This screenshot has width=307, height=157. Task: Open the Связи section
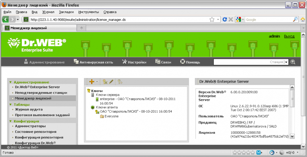pos(163,62)
